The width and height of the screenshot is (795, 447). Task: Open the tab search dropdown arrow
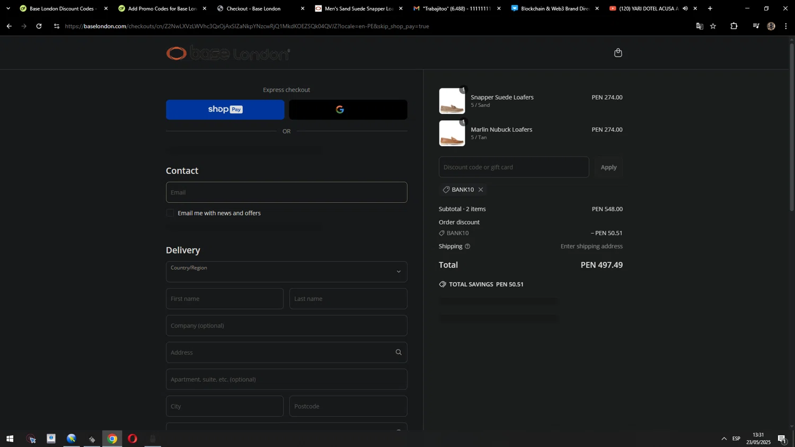click(8, 8)
